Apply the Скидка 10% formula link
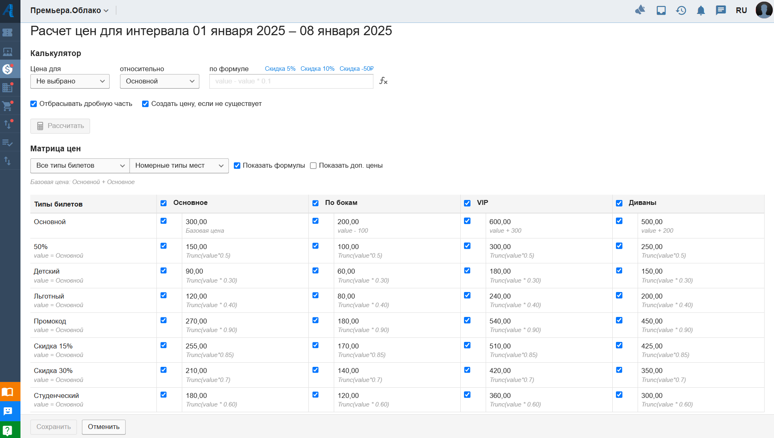This screenshot has width=774, height=438. tap(317, 69)
